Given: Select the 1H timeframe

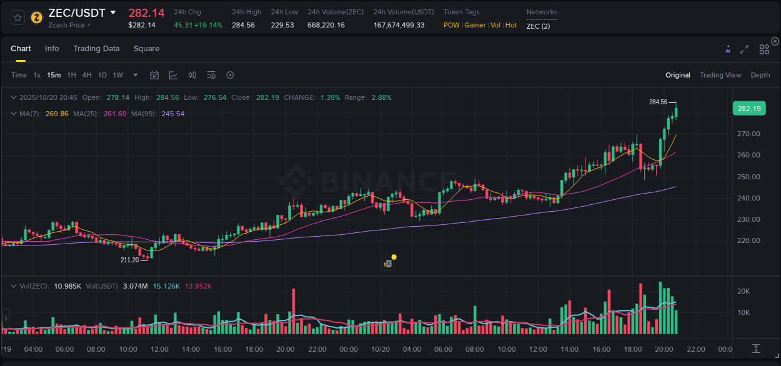Looking at the screenshot, I should [72, 74].
